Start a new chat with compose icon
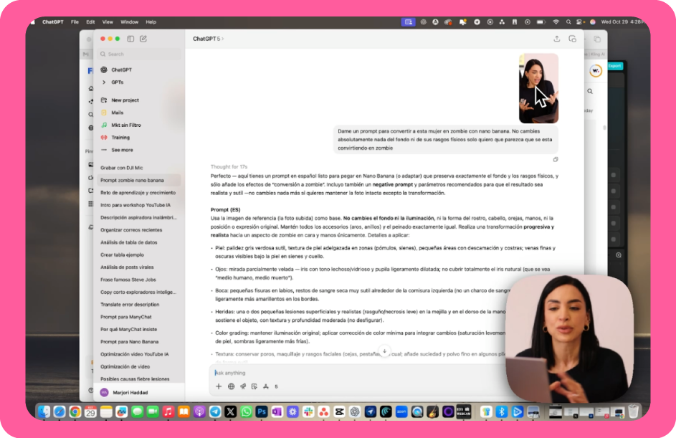Image resolution: width=676 pixels, height=438 pixels. tap(143, 39)
